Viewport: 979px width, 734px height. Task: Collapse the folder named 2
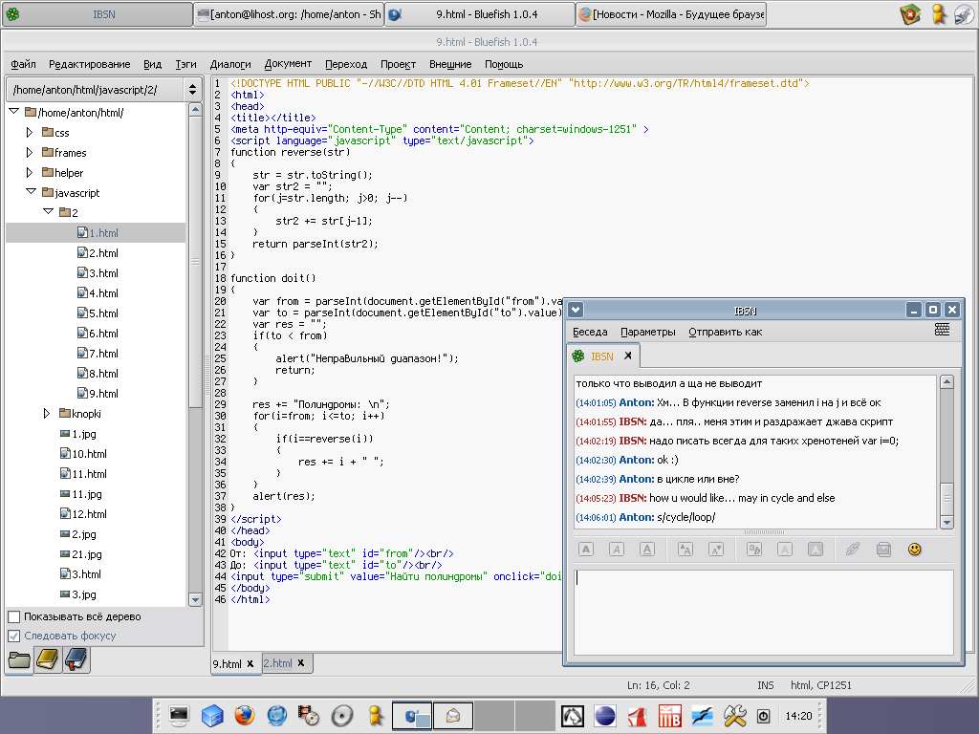click(48, 212)
